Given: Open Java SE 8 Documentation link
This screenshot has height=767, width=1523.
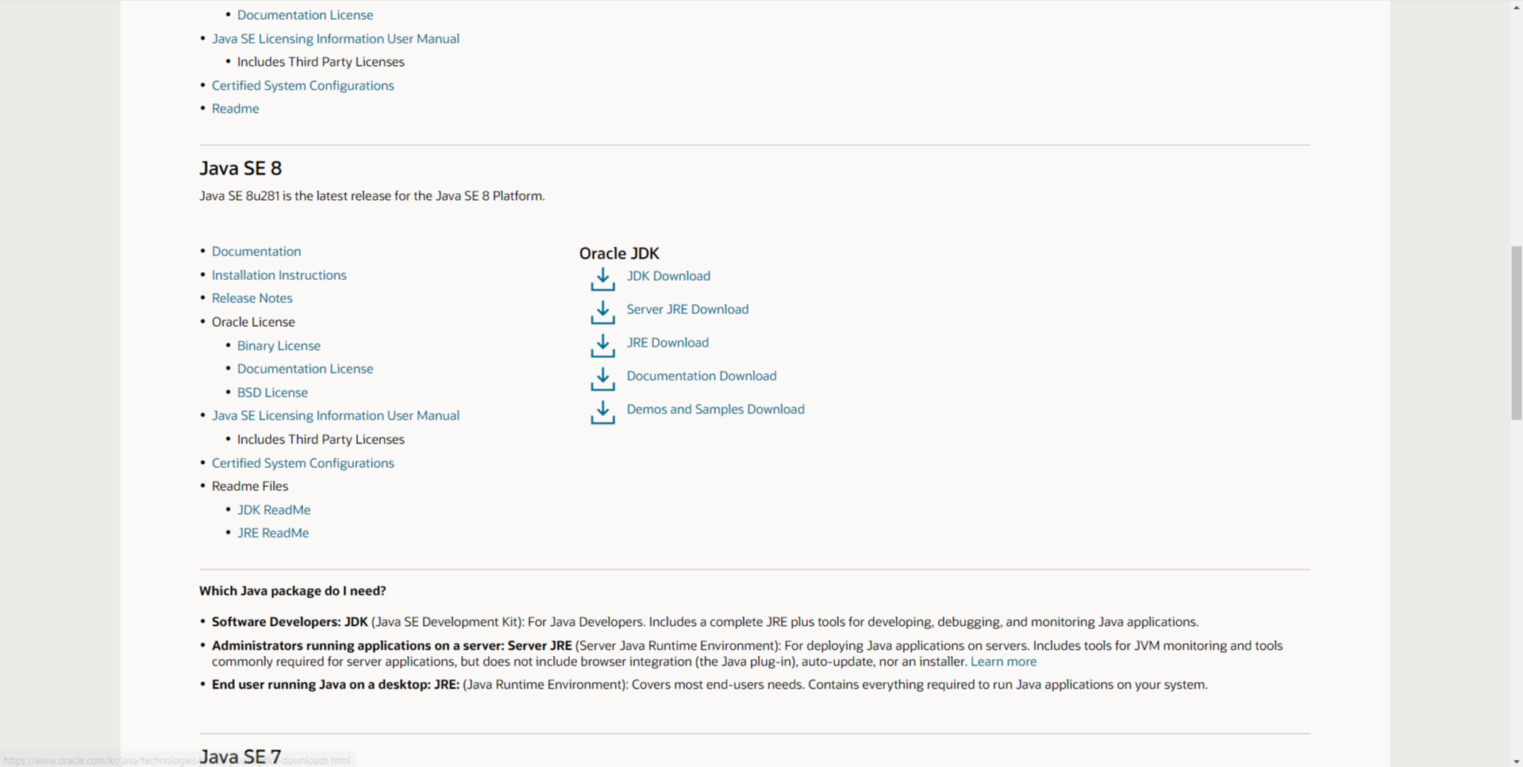Looking at the screenshot, I should pyautogui.click(x=256, y=251).
